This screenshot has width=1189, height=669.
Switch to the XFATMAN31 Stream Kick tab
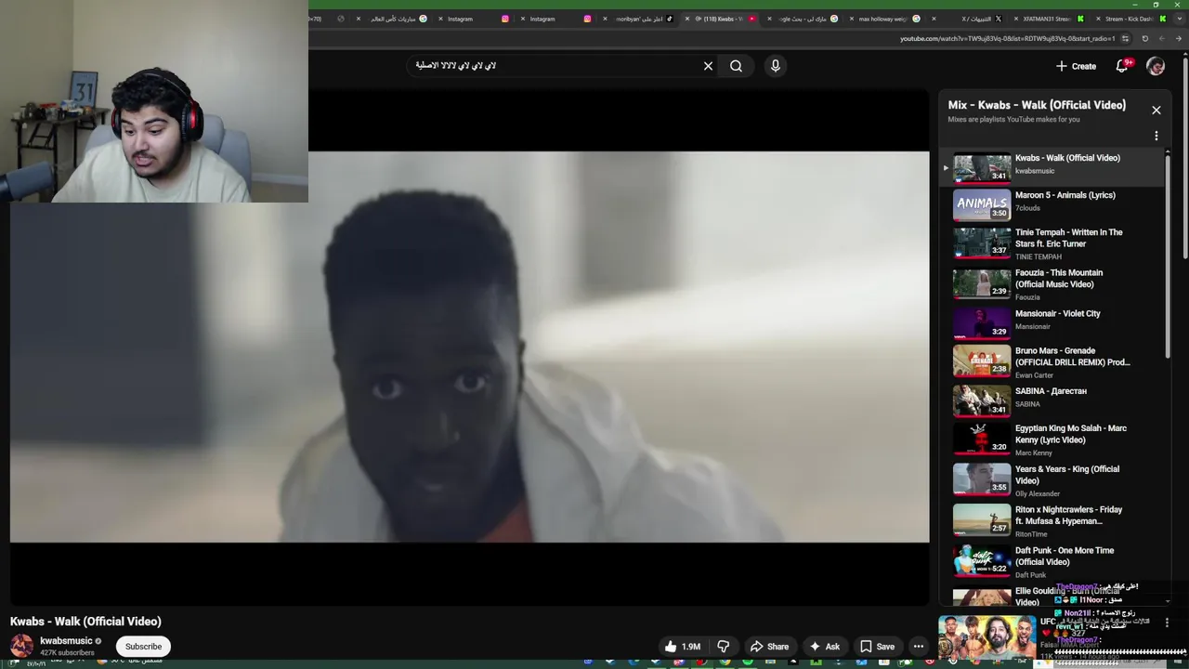point(1048,19)
